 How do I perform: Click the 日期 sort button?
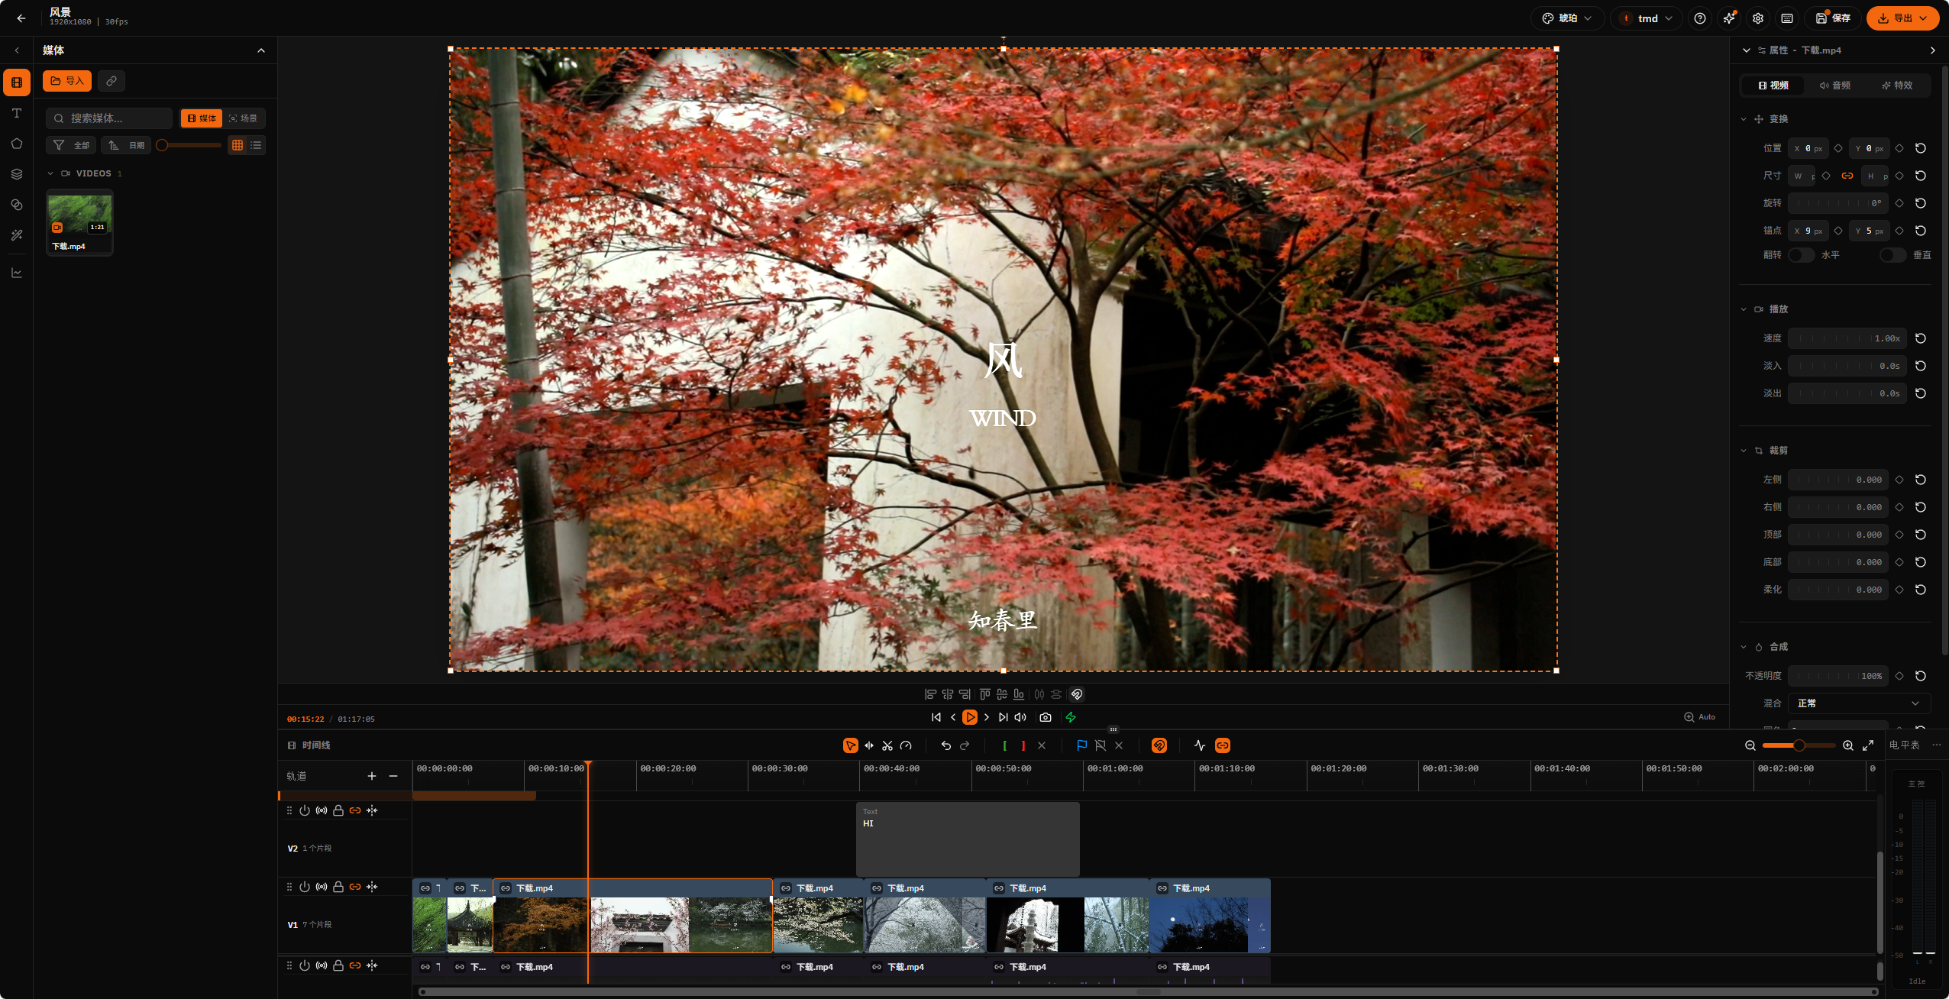pyautogui.click(x=126, y=145)
